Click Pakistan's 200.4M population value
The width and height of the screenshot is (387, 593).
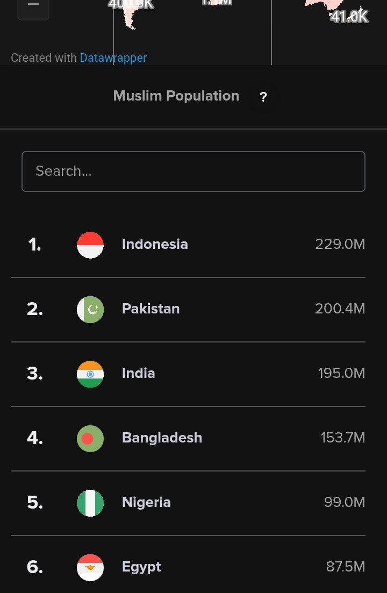click(x=340, y=309)
